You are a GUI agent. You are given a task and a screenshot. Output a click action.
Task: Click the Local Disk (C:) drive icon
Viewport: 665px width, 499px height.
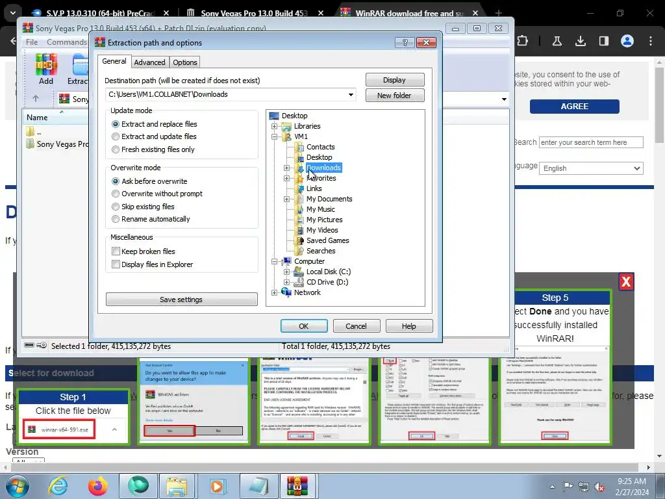click(x=299, y=272)
